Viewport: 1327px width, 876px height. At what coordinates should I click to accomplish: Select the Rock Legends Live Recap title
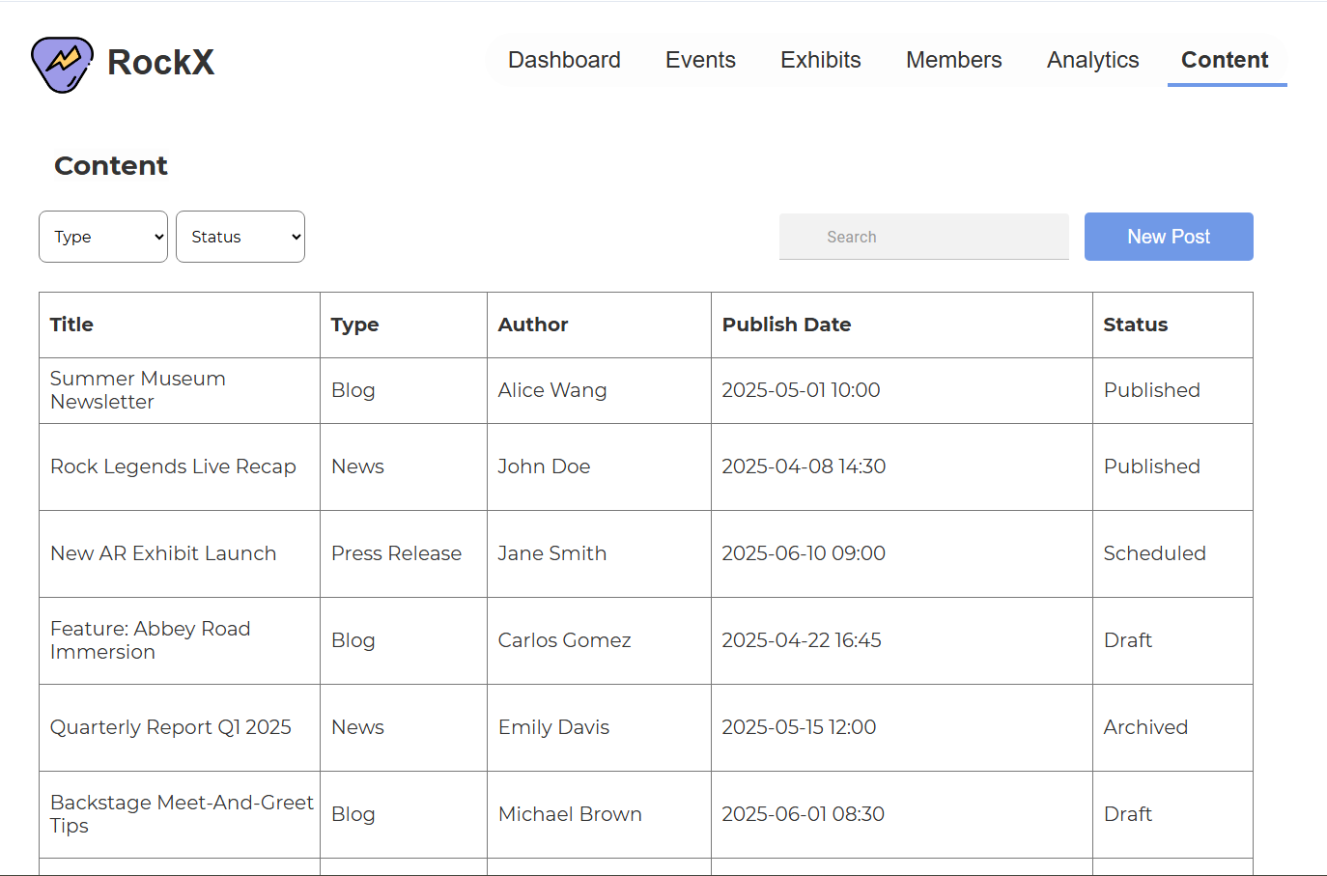point(173,466)
